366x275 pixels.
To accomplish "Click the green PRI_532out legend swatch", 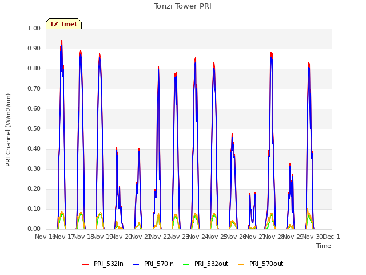I will pyautogui.click(x=186, y=265).
